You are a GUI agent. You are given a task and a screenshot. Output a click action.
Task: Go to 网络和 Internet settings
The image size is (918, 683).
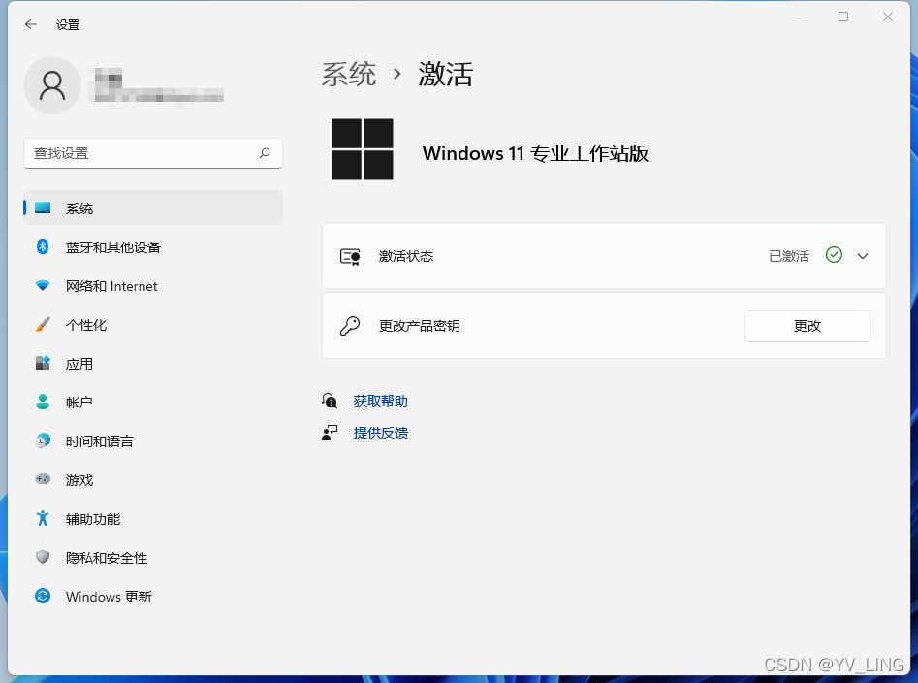pyautogui.click(x=153, y=286)
